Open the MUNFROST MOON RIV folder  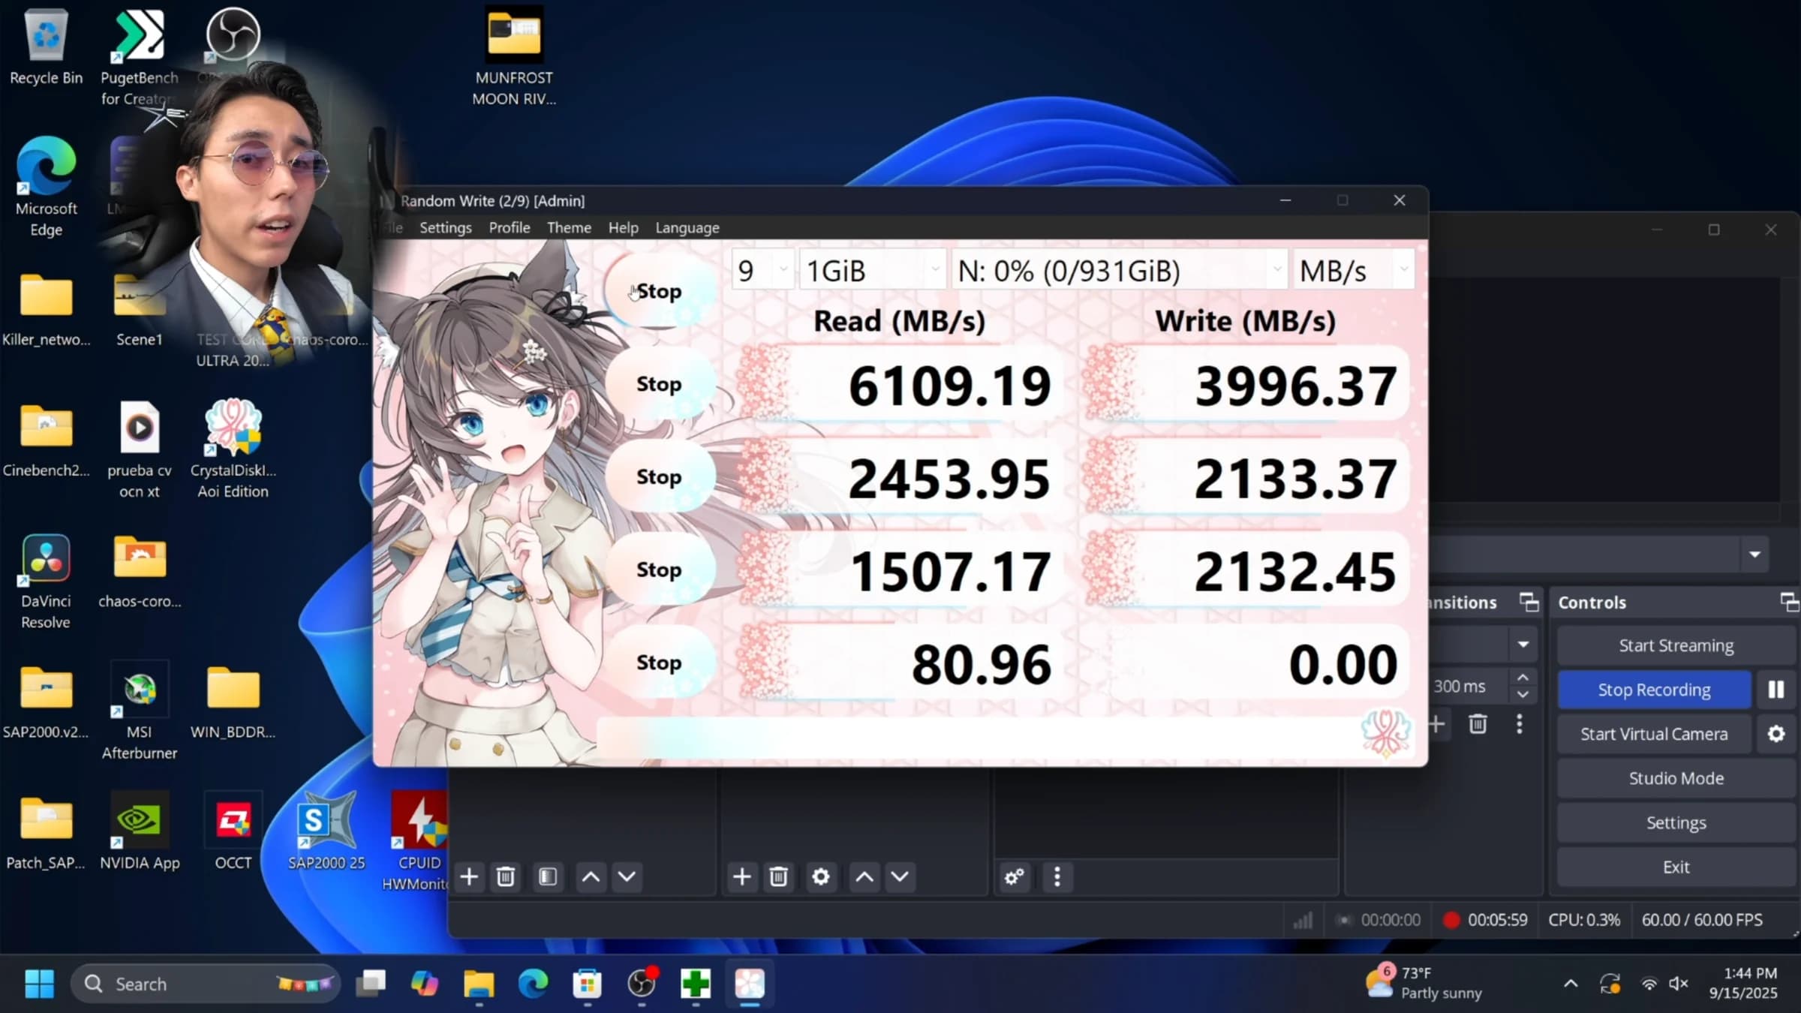point(514,56)
